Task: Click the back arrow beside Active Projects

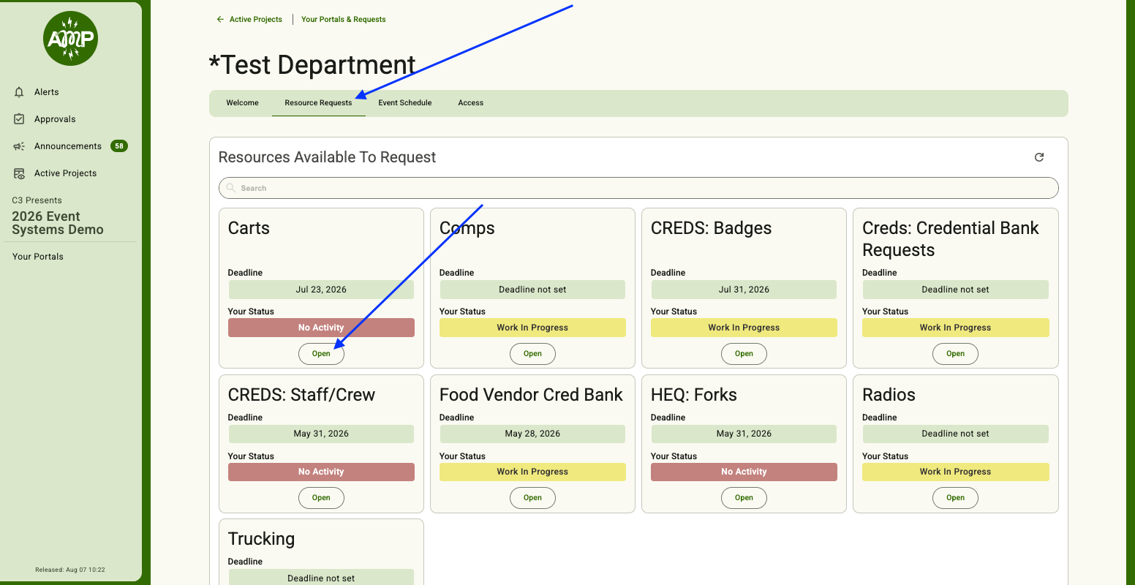Action: 220,20
